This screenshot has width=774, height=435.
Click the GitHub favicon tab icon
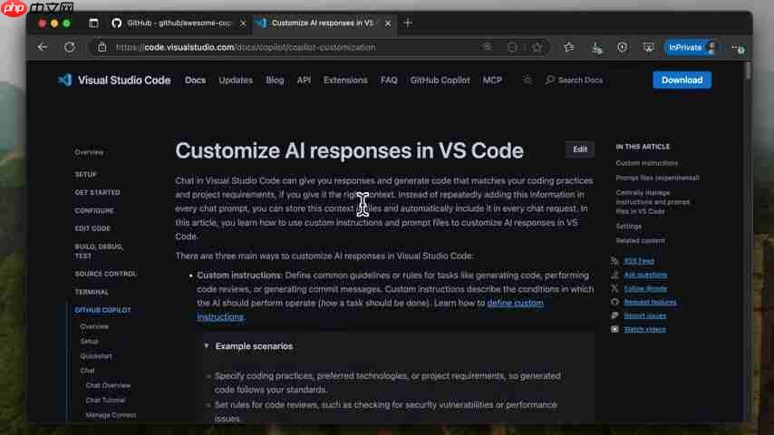coord(117,24)
